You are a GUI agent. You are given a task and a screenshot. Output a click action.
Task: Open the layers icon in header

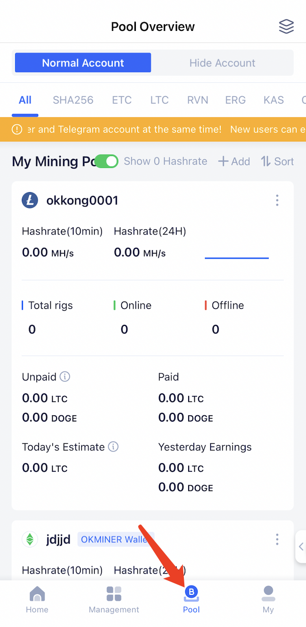click(286, 27)
